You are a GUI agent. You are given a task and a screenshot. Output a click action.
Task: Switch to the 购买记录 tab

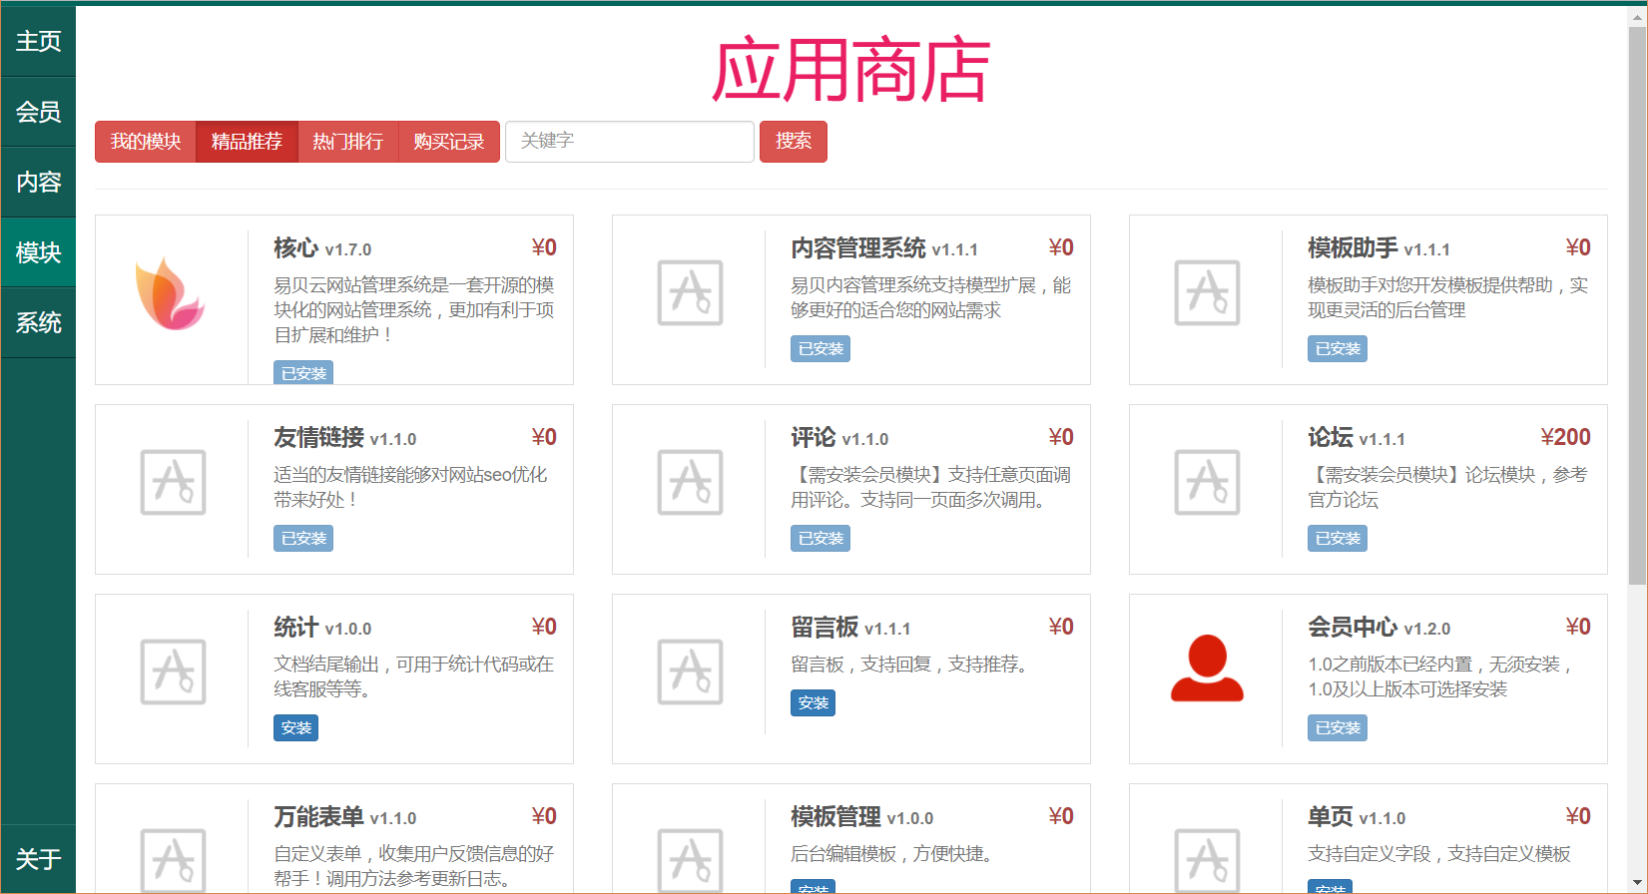pyautogui.click(x=449, y=142)
